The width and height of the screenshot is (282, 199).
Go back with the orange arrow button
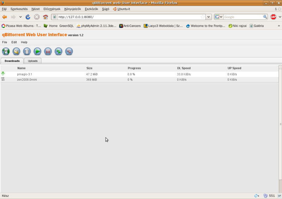tap(5, 17)
